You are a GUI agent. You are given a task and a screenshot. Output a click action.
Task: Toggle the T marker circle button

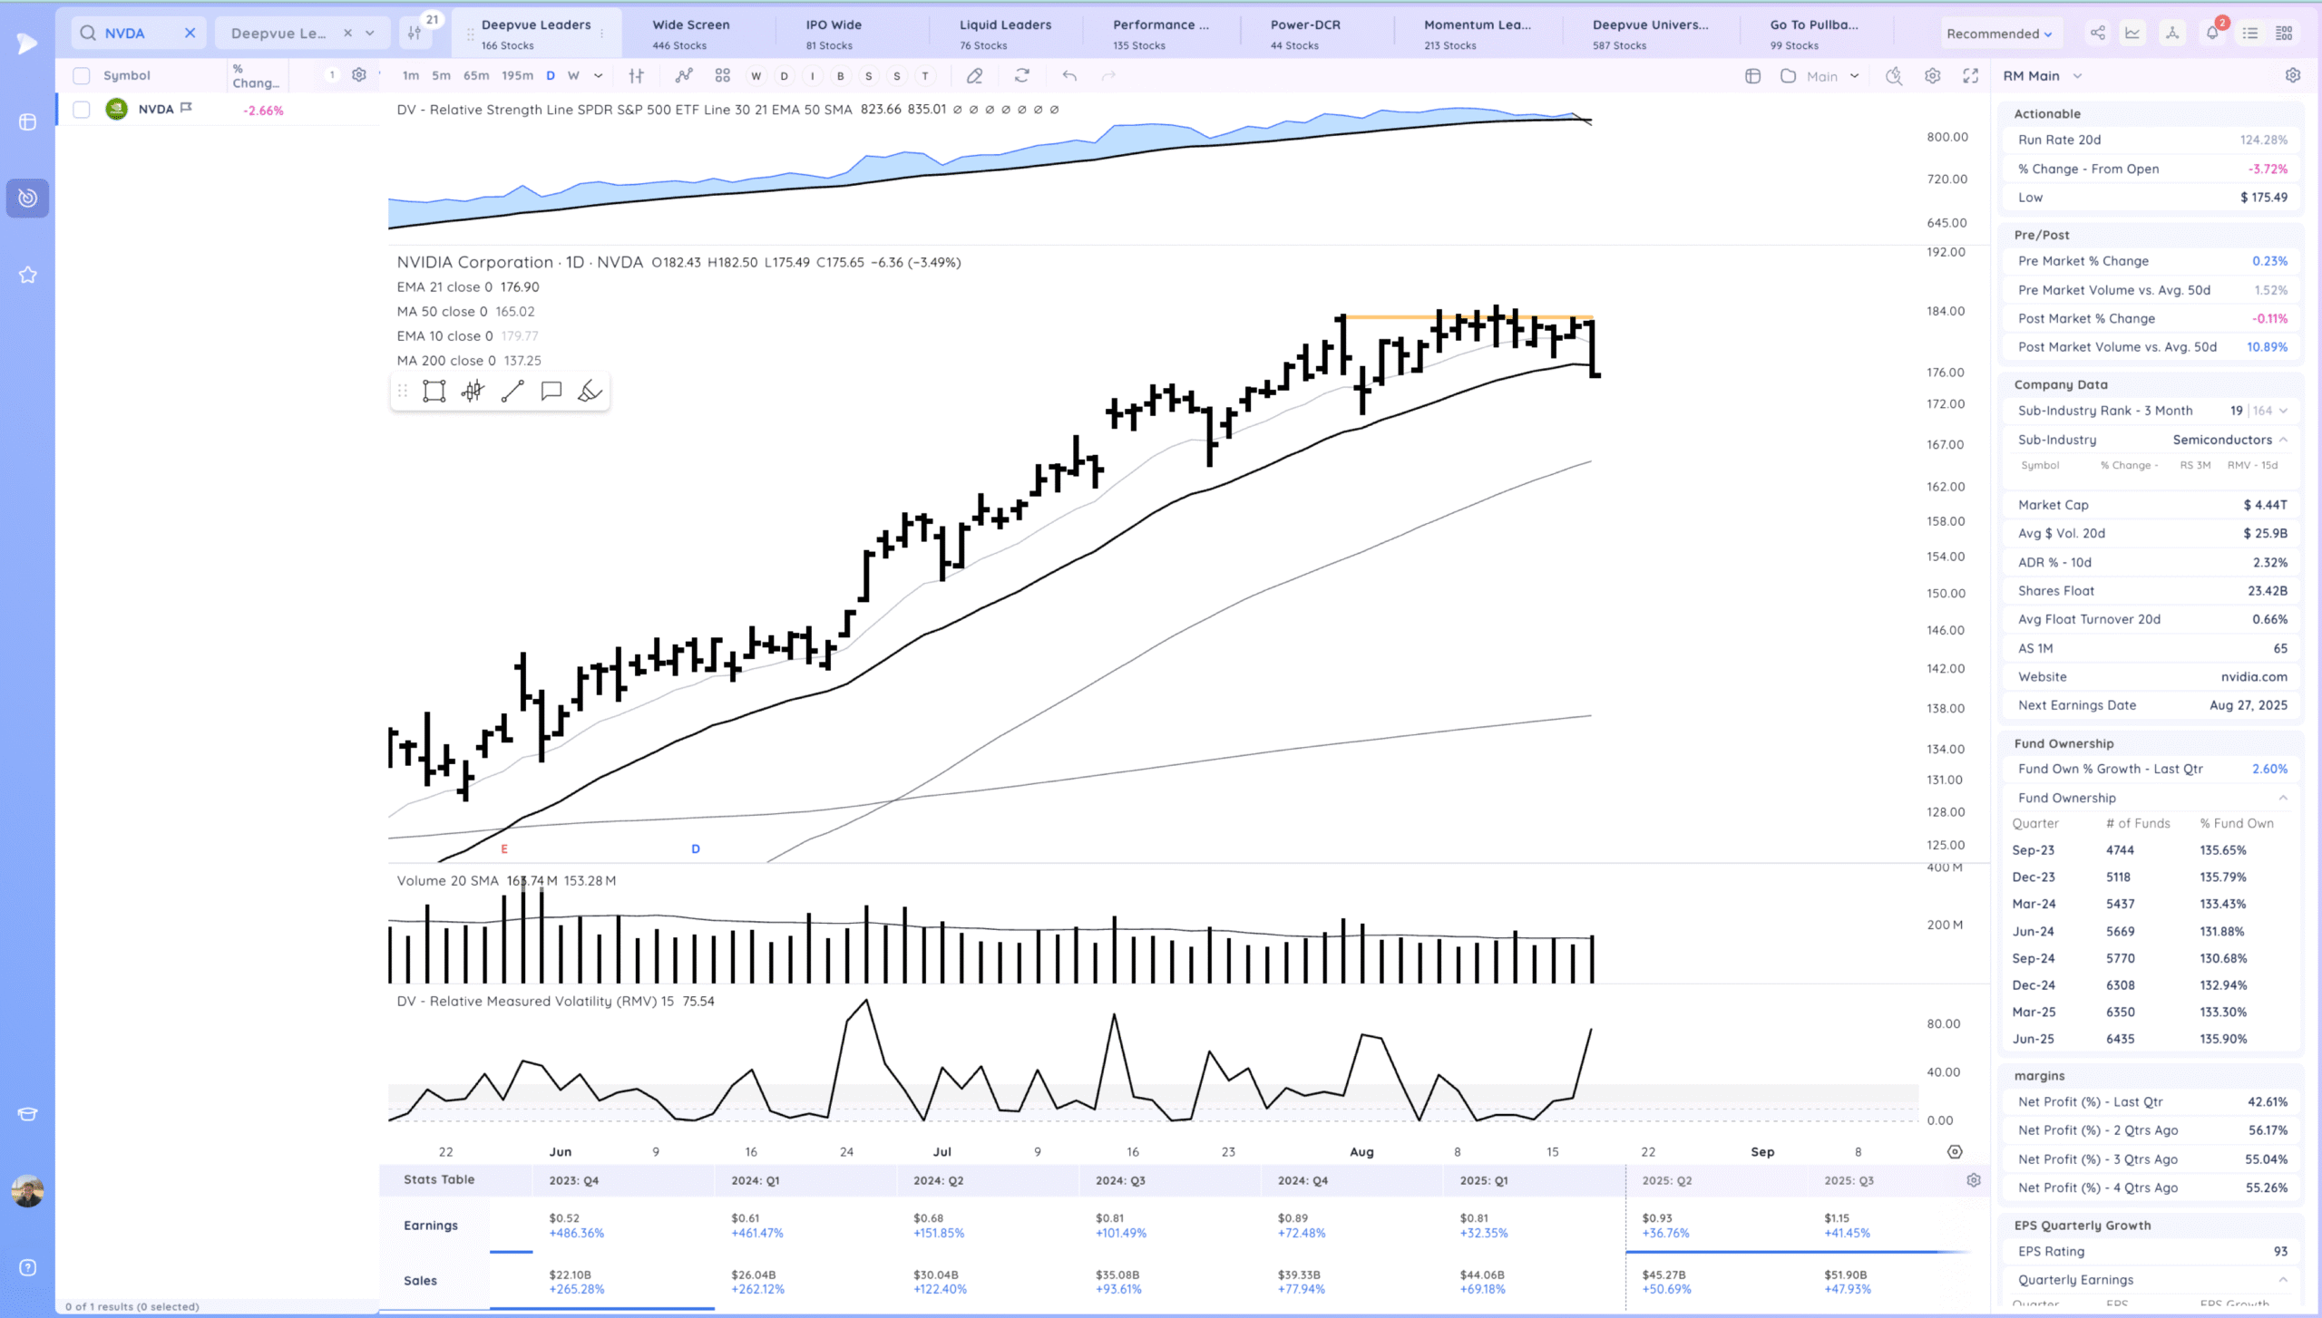[x=925, y=76]
